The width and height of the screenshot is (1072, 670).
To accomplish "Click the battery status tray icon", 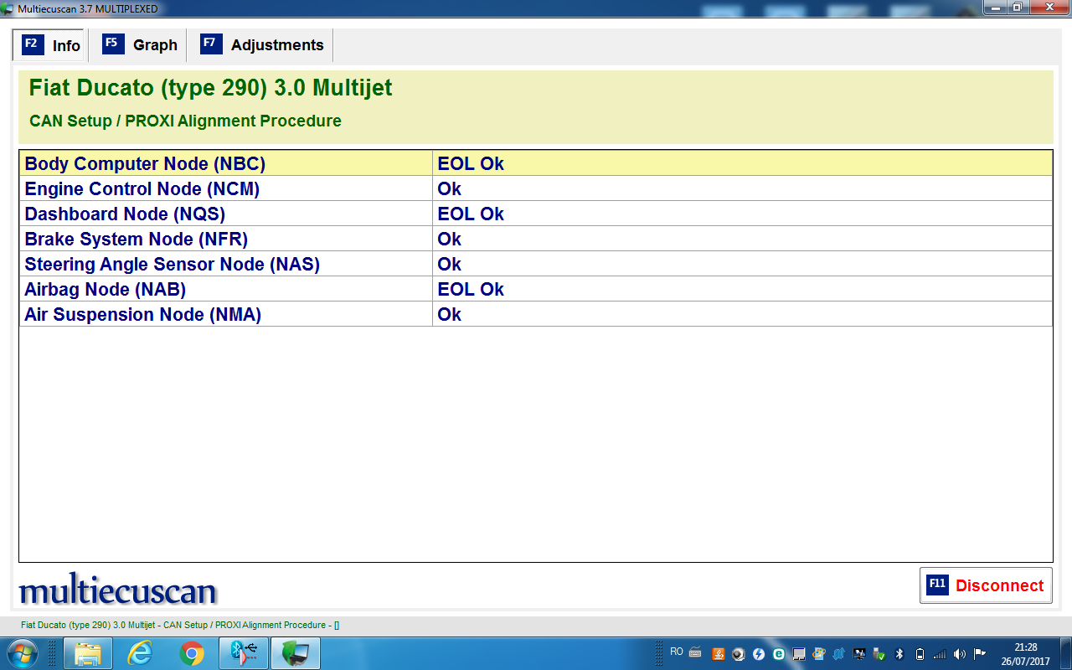I will (920, 653).
